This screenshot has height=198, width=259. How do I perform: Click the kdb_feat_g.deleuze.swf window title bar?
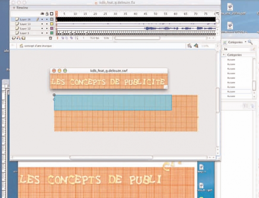(109, 71)
